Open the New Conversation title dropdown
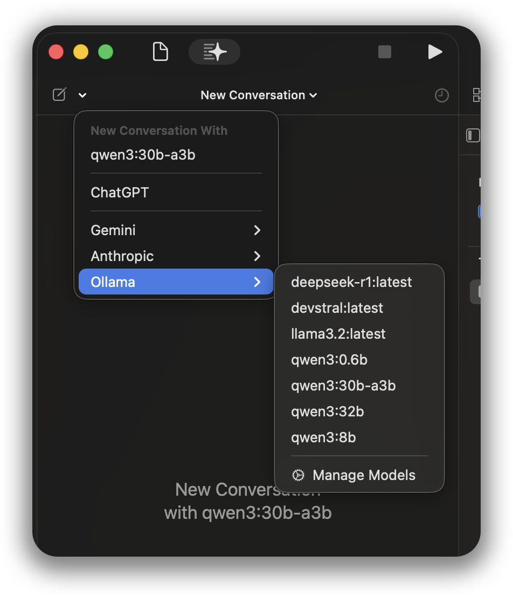Screen dimensions: 513x596 click(259, 95)
